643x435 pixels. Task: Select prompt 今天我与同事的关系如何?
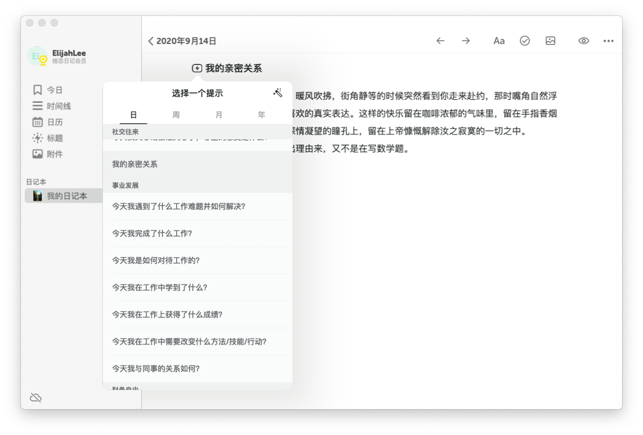click(x=155, y=368)
